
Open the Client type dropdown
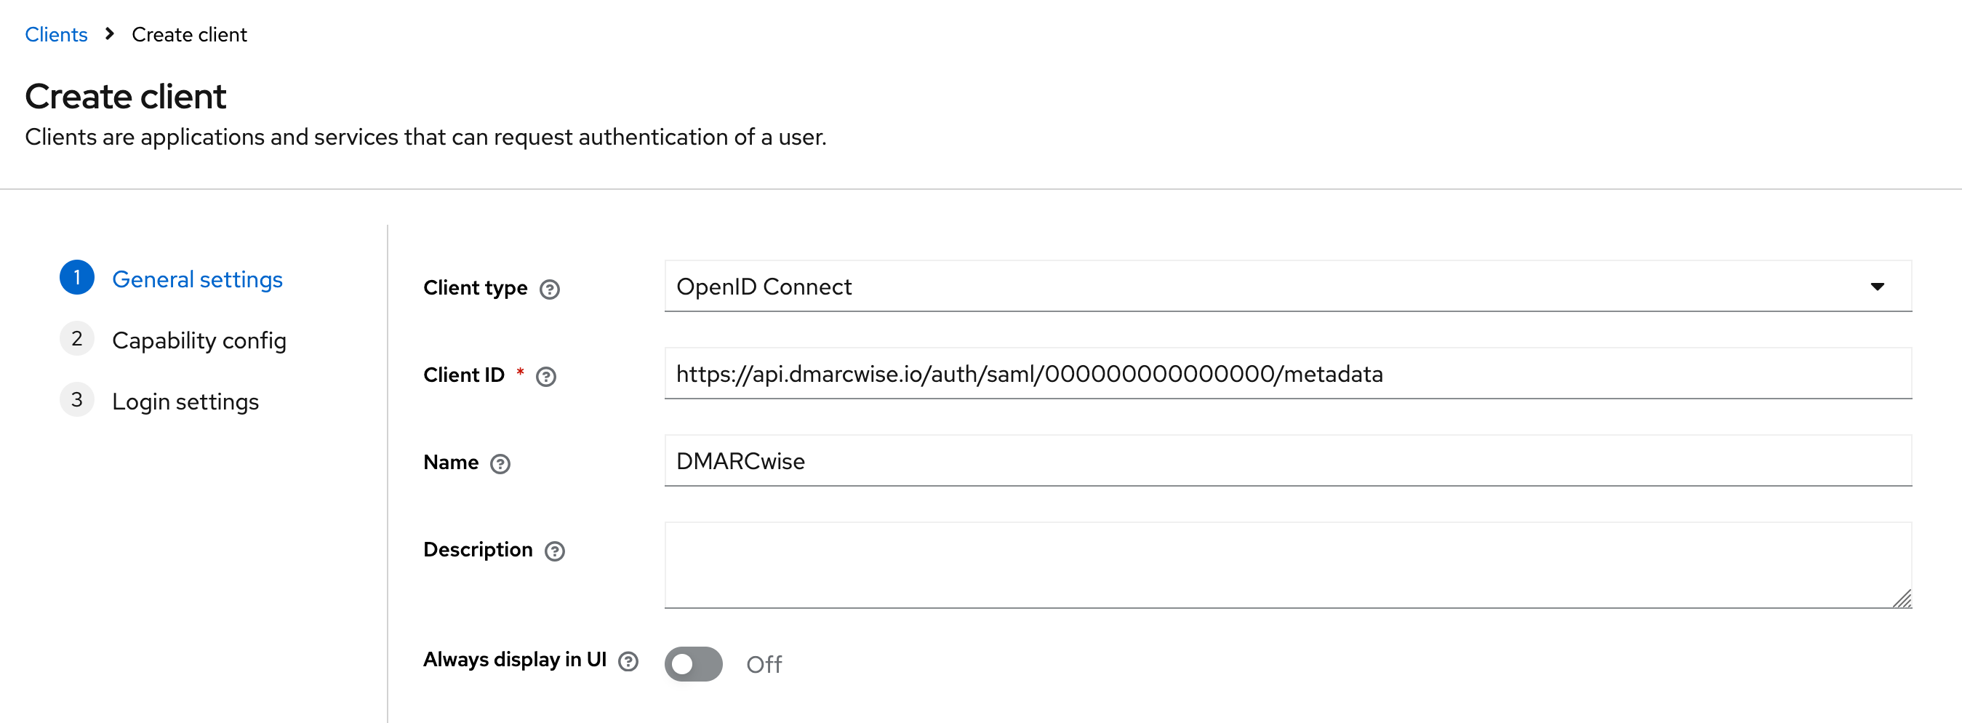(x=1287, y=287)
